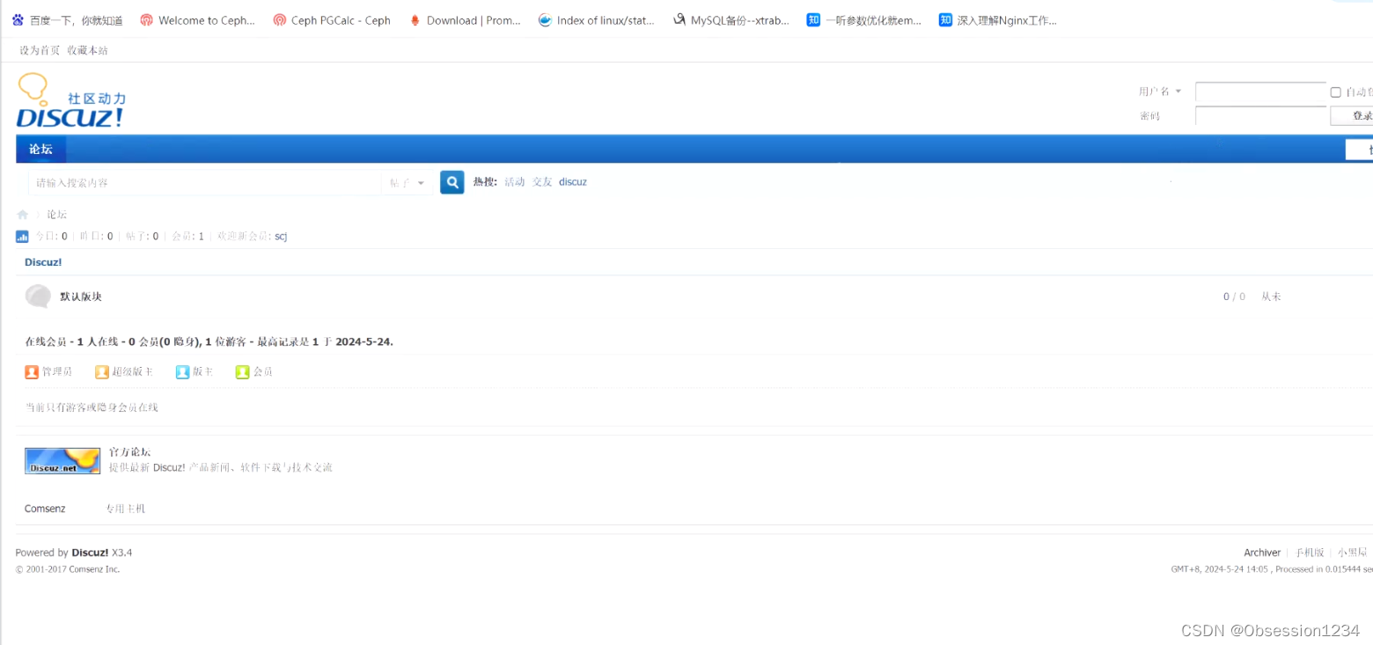Image resolution: width=1373 pixels, height=645 pixels.
Task: Open the Baidu bookmark
Action: tap(67, 20)
